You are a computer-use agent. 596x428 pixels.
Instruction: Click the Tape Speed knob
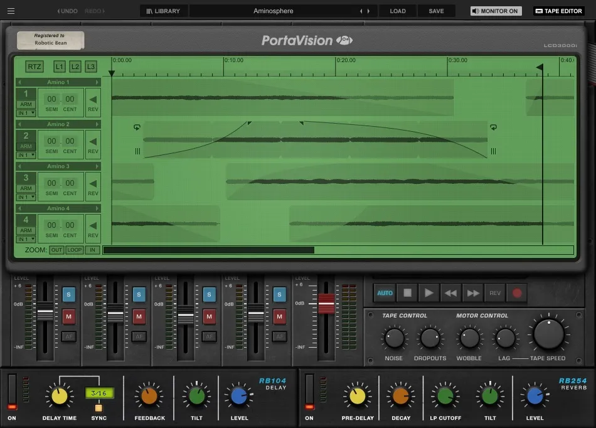[x=549, y=334]
